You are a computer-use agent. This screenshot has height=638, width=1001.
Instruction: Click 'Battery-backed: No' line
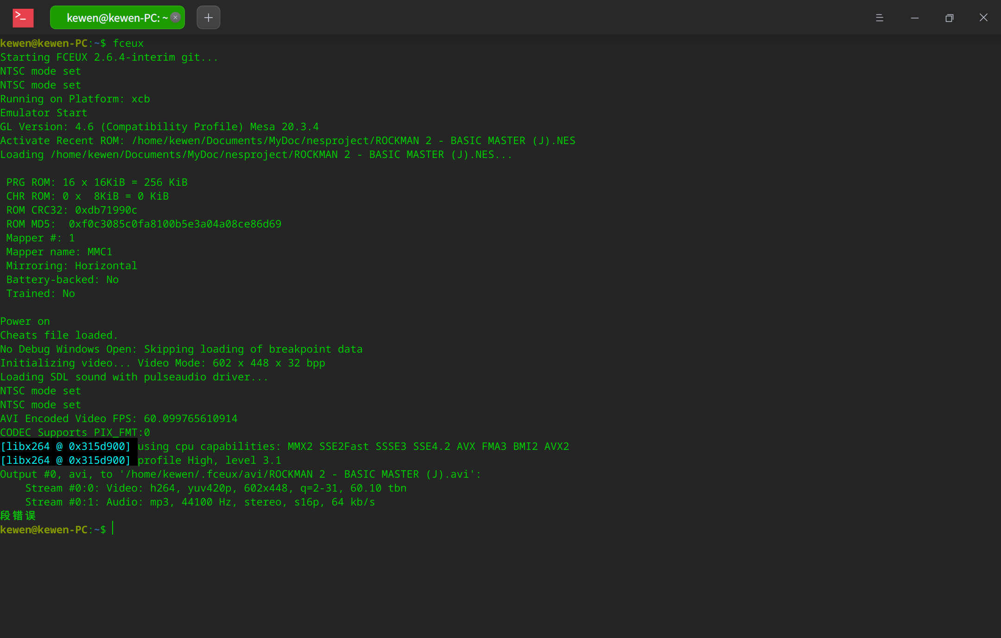click(63, 279)
